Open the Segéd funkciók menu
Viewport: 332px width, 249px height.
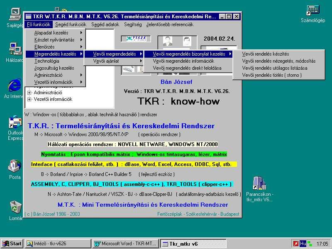click(71, 24)
